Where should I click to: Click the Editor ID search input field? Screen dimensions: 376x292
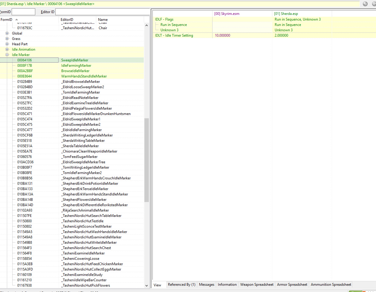pos(102,12)
